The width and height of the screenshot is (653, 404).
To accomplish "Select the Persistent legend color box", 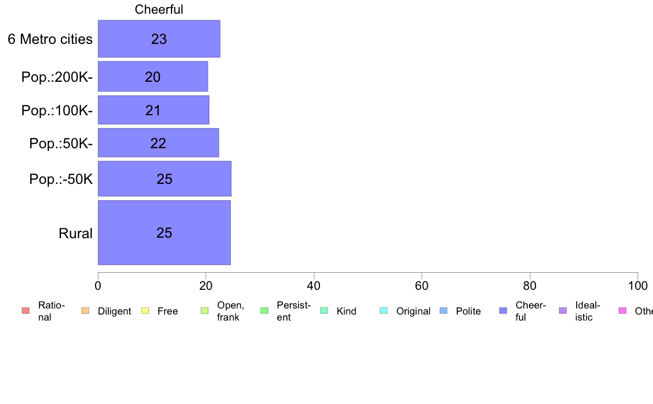I will 264,311.
